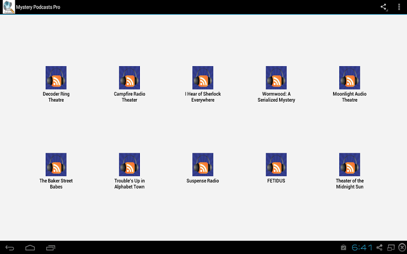Tap the 'Moonlight Audio Theatre' label
Viewport: 407px width, 254px height.
pos(350,97)
